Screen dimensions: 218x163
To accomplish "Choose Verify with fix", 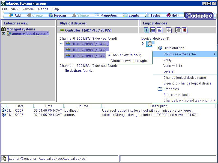I will tap(185, 66).
